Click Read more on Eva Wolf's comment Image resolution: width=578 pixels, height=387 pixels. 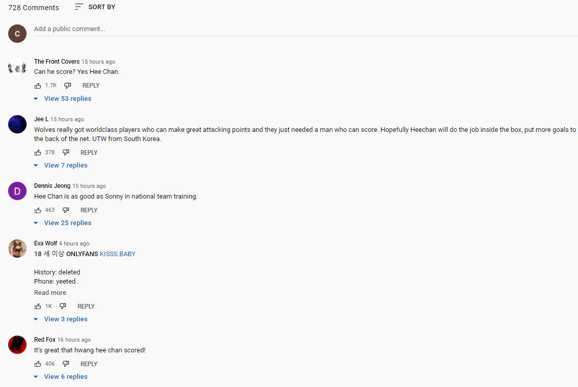[x=50, y=293]
